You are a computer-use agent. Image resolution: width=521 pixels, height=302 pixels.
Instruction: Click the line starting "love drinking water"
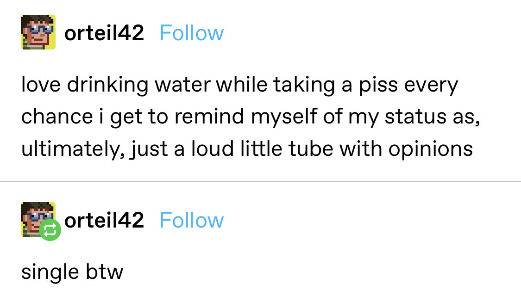(239, 86)
